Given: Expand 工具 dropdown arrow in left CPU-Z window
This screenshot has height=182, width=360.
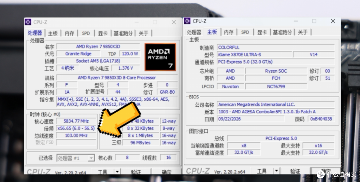Looking at the screenshot, I should click(x=117, y=172).
